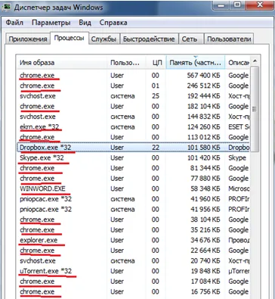Select svchost.exe row using 144 832 КБ

click(x=134, y=117)
